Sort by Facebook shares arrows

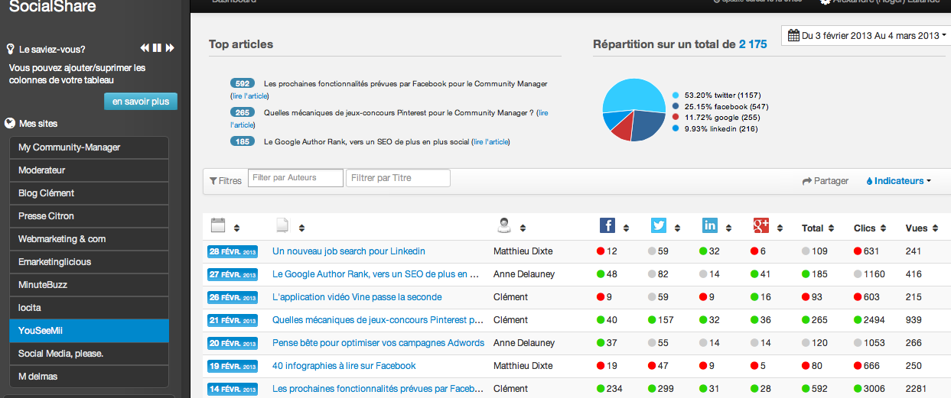[627, 228]
